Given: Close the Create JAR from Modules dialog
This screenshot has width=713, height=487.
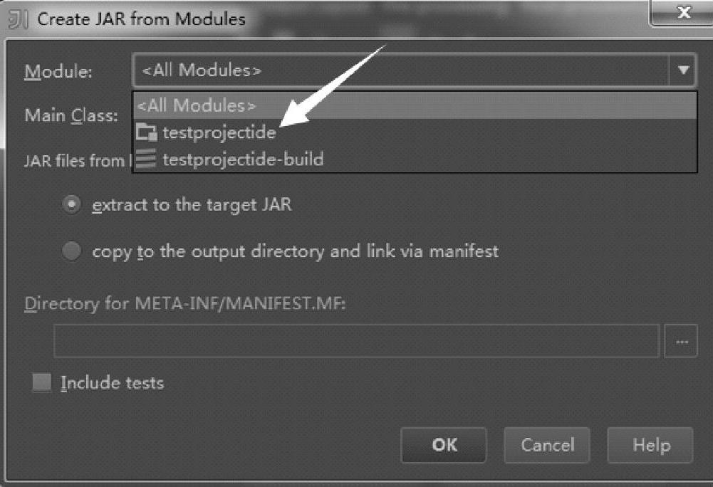Looking at the screenshot, I should 683,14.
